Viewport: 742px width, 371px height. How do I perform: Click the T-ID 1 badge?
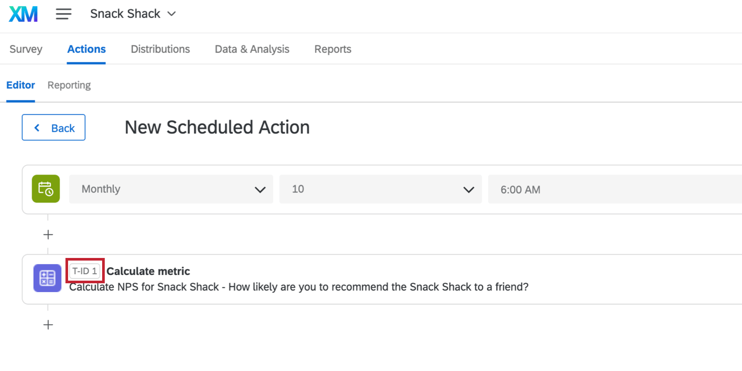click(x=85, y=271)
